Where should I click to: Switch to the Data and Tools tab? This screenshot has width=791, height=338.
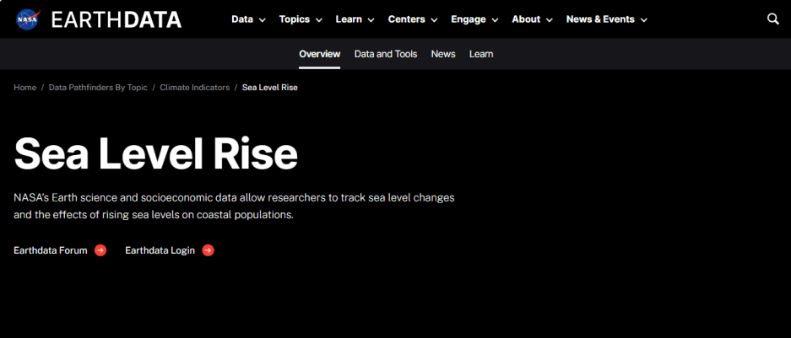(x=385, y=54)
